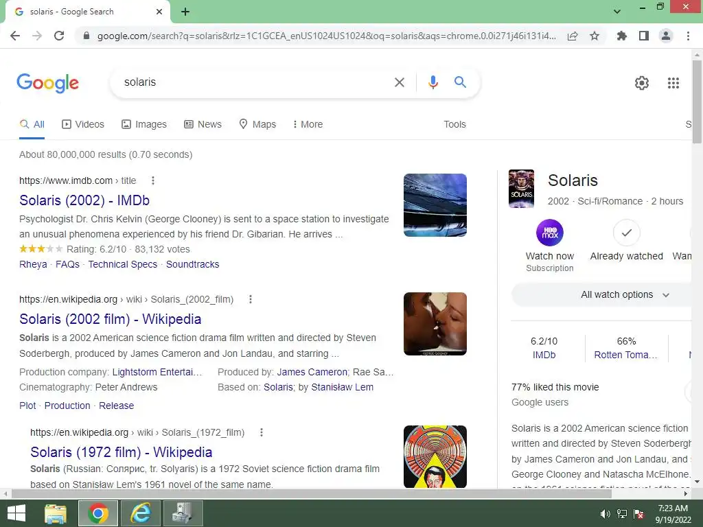Screen dimensions: 703x527
Task: Open Solaris 1972 poster thumbnail
Action: (435, 456)
